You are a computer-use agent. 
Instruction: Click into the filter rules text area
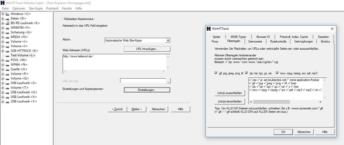pyautogui.click(x=285, y=89)
